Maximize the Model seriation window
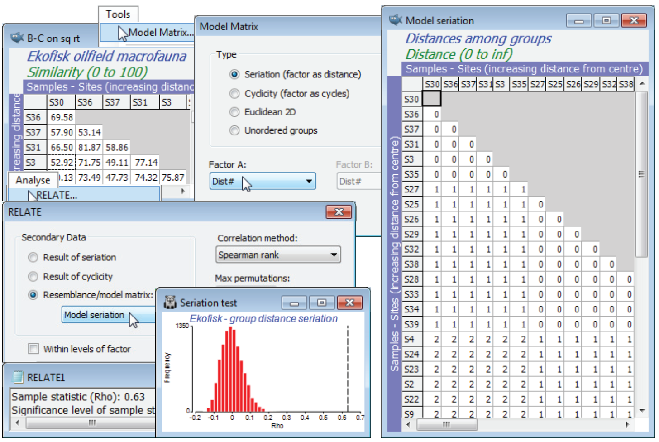659x442 pixels. [606, 20]
